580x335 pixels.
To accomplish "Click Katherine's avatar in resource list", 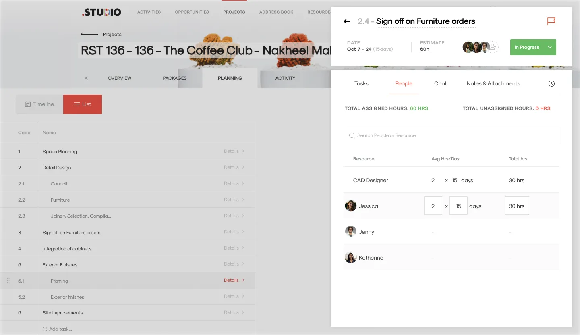I will click(351, 257).
